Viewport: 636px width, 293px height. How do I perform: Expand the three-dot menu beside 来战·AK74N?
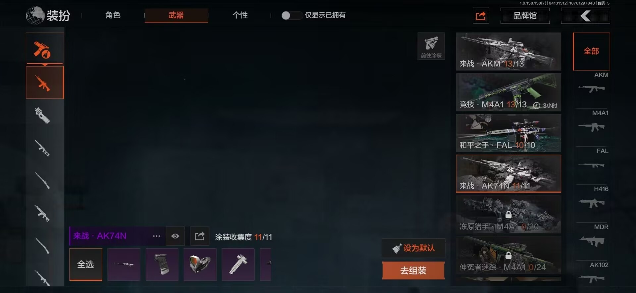coord(157,236)
